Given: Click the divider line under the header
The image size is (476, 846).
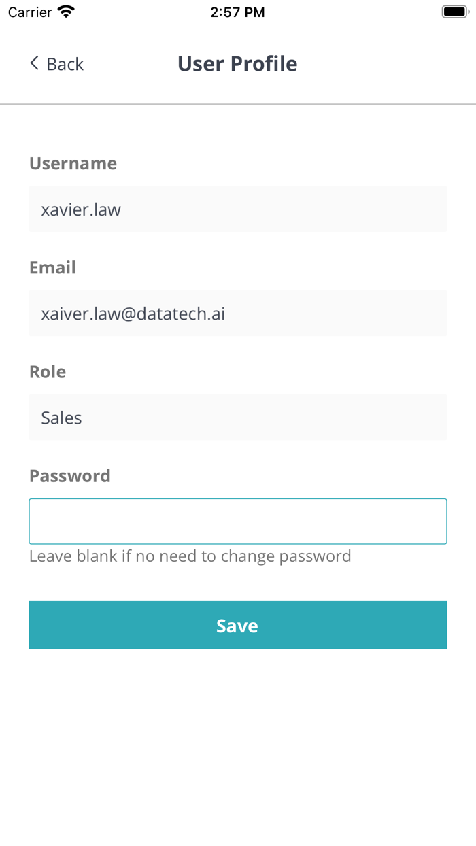Looking at the screenshot, I should (x=237, y=104).
